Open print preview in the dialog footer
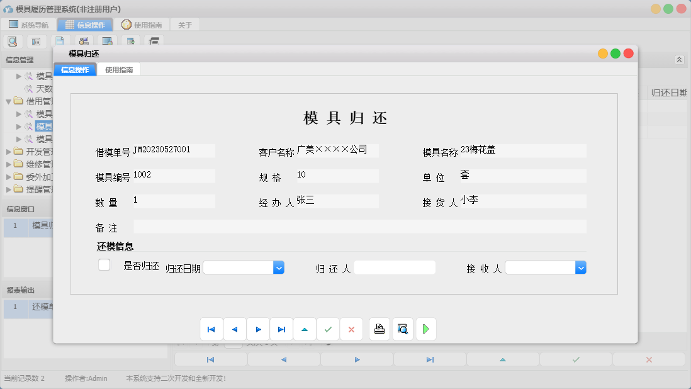691x389 pixels. point(402,329)
